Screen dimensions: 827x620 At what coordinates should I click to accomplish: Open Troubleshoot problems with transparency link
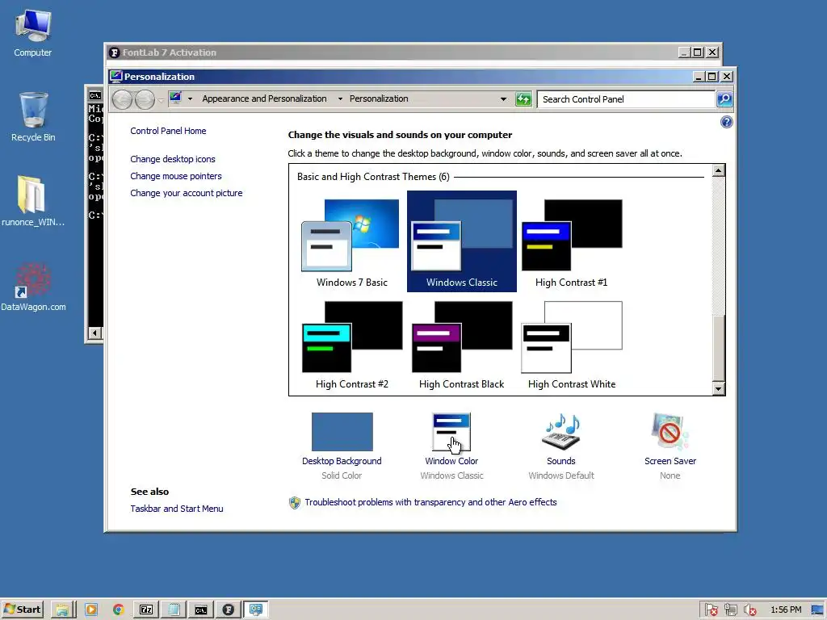430,502
